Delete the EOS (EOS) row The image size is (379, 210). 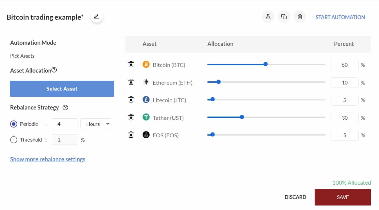(131, 135)
